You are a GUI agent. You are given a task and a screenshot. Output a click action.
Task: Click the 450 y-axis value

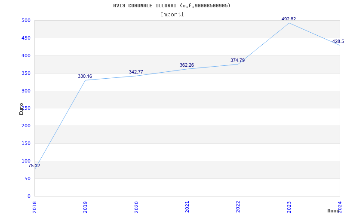26,38
